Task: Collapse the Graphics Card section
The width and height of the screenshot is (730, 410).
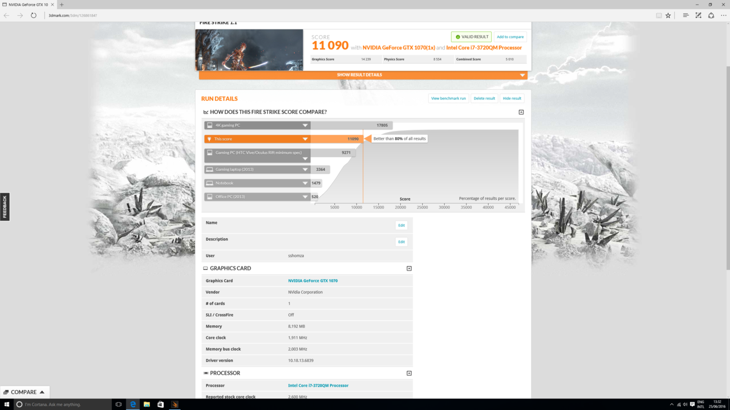Action: pyautogui.click(x=409, y=268)
